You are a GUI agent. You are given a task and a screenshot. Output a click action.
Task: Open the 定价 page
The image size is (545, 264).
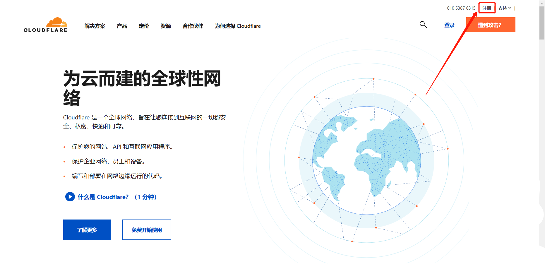[x=144, y=26]
